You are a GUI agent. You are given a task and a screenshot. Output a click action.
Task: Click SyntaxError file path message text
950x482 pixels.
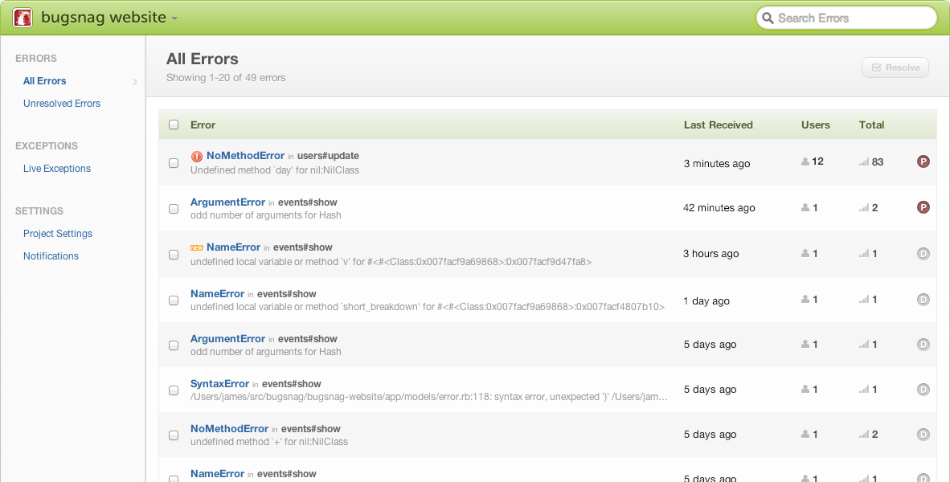[x=429, y=397]
